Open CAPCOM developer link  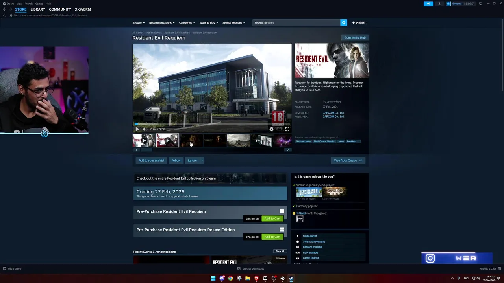333,113
